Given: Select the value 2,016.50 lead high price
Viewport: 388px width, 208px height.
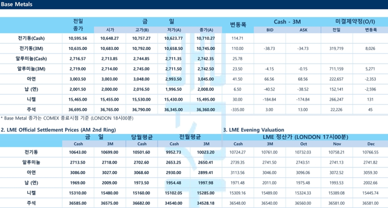Looking at the screenshot, I should [x=141, y=89].
